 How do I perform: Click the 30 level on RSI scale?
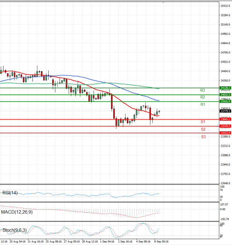pyautogui.click(x=222, y=197)
